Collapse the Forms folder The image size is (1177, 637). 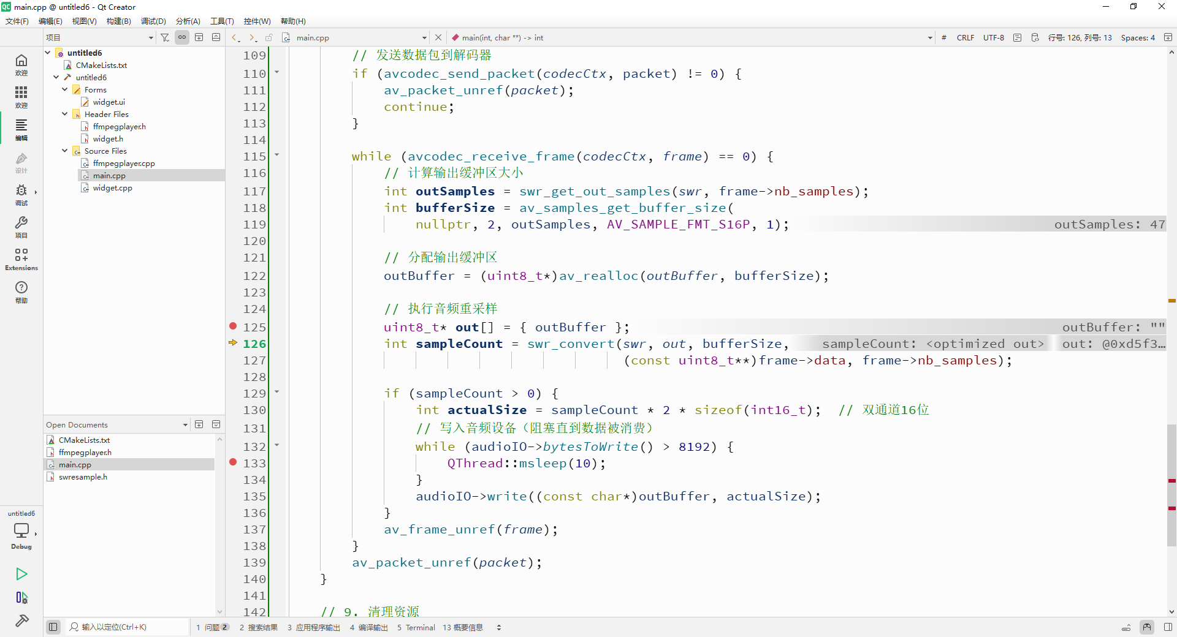pyautogui.click(x=65, y=89)
